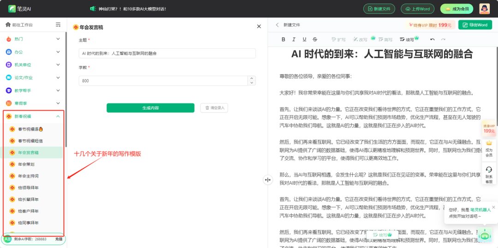498x248 pixels.
Task: Apply Bold formatting
Action: 283,39
